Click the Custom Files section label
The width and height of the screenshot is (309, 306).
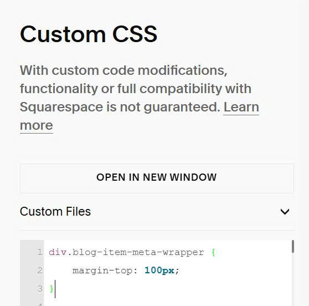click(55, 212)
